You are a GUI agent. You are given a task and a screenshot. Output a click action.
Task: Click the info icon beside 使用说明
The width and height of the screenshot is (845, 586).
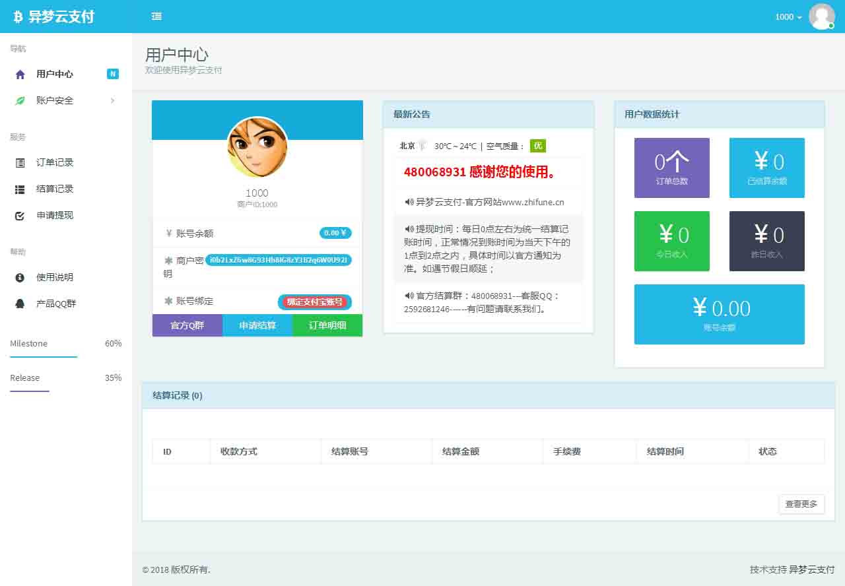click(x=20, y=278)
